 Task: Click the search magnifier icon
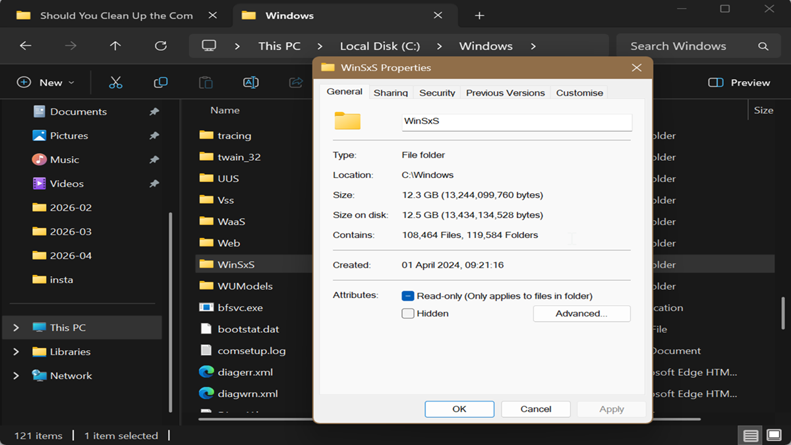[x=763, y=46]
